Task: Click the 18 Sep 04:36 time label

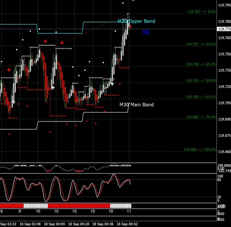Action: [103, 224]
